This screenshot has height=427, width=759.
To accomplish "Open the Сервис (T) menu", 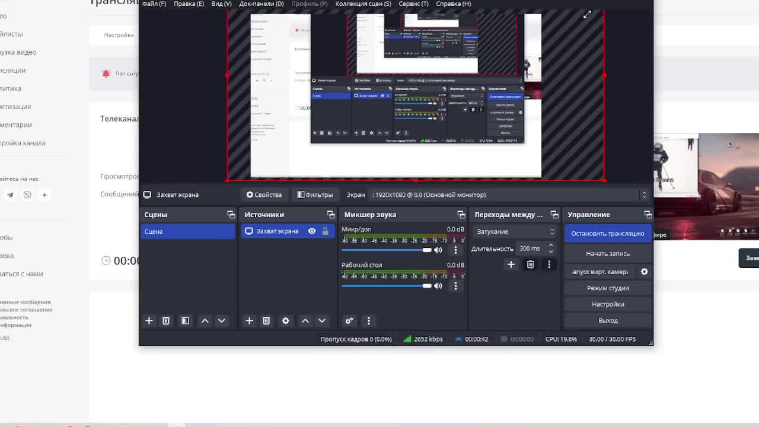I will [414, 4].
